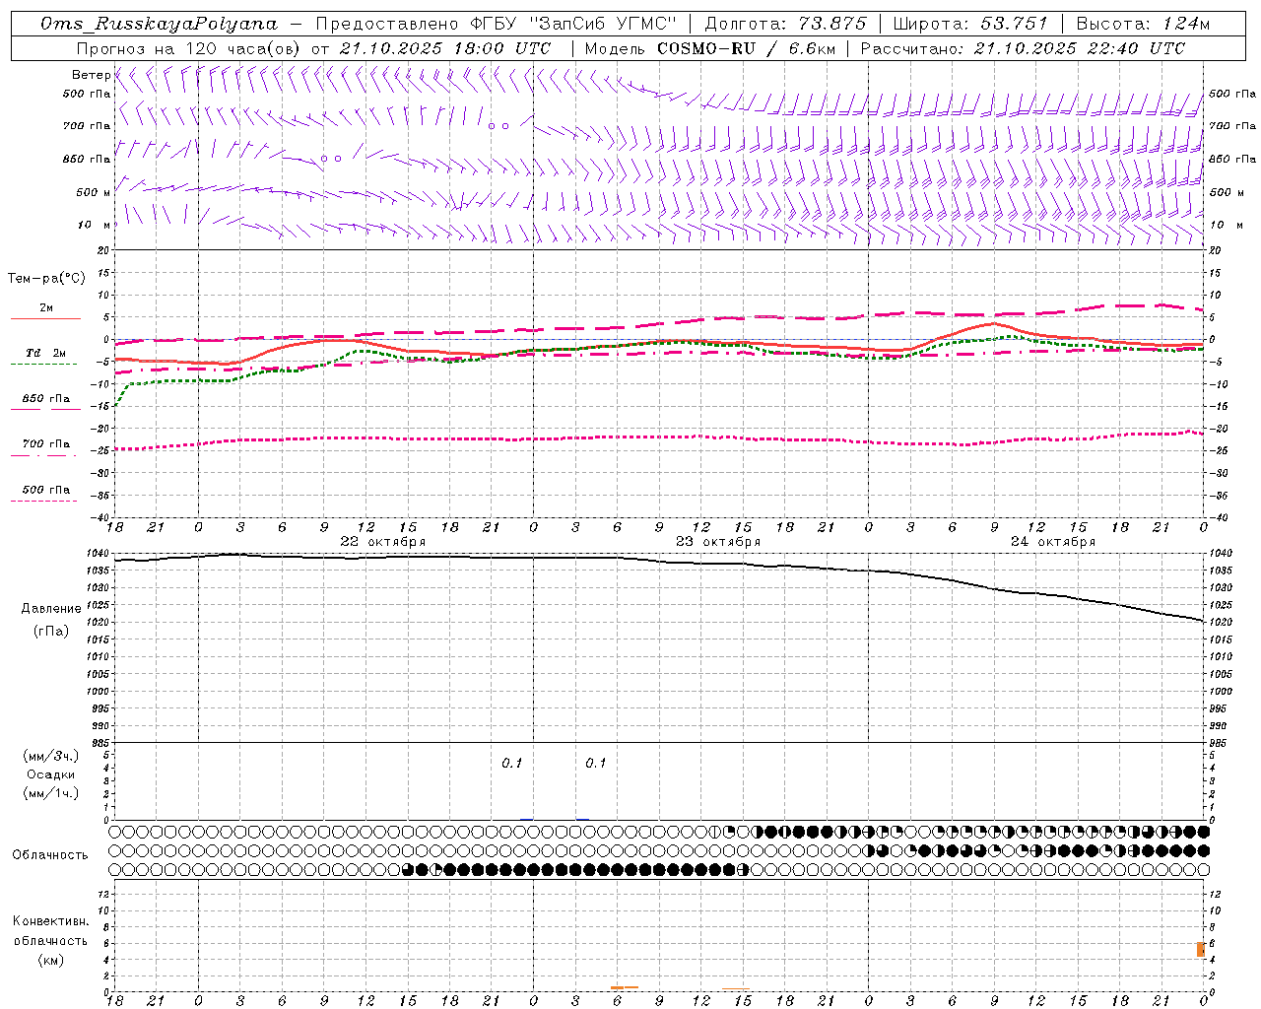Image resolution: width=1261 pixels, height=1009 pixels.
Task: Click the '24 октября' date label
Action: (x=1053, y=542)
